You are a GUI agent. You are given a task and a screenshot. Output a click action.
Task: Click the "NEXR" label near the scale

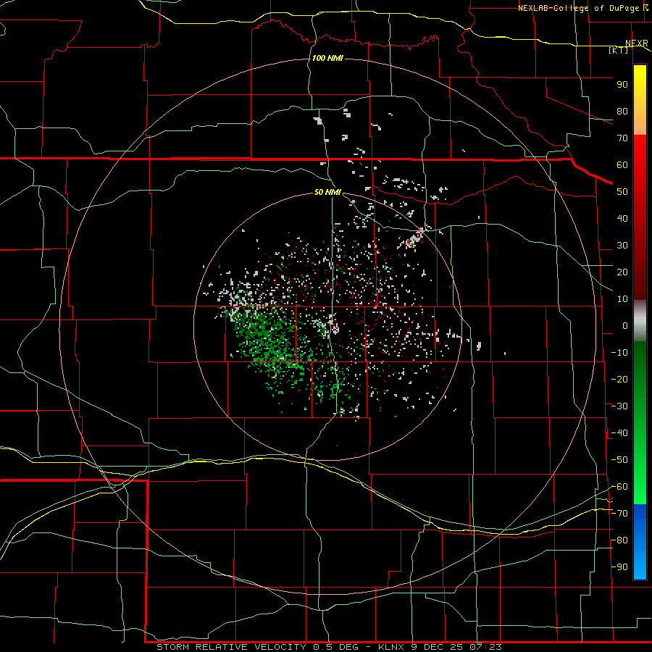637,43
